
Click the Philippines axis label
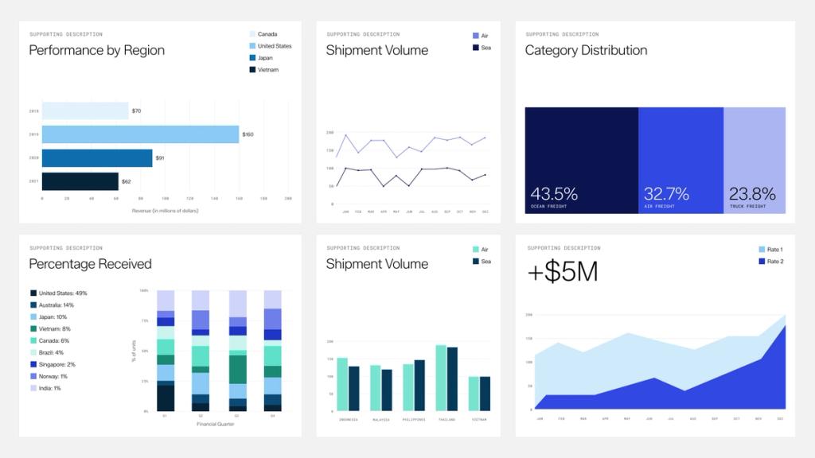tap(414, 420)
